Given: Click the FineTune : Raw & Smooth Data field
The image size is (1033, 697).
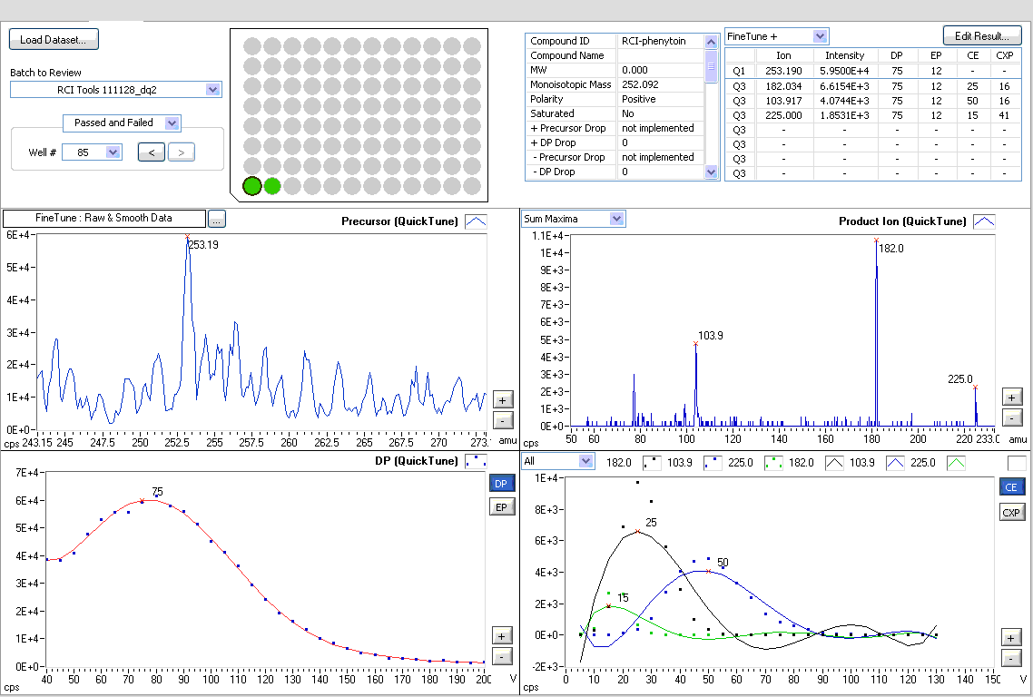Looking at the screenshot, I should pos(104,218).
